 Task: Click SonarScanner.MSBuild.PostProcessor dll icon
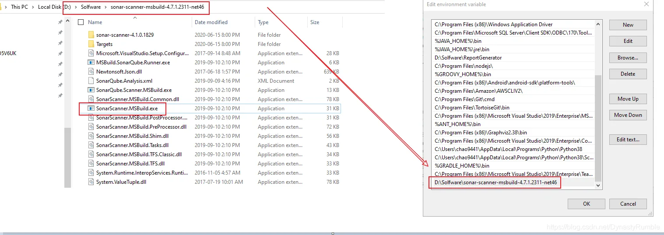pos(91,117)
